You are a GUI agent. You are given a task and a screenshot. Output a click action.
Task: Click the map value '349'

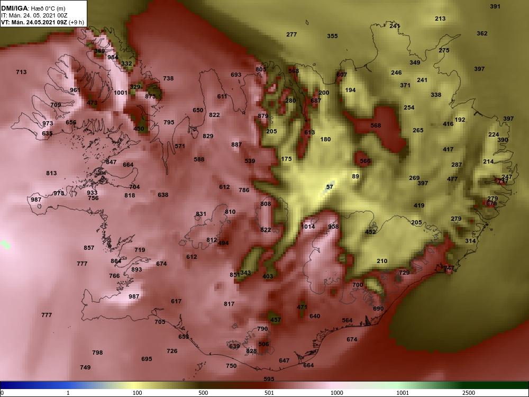coord(415,62)
